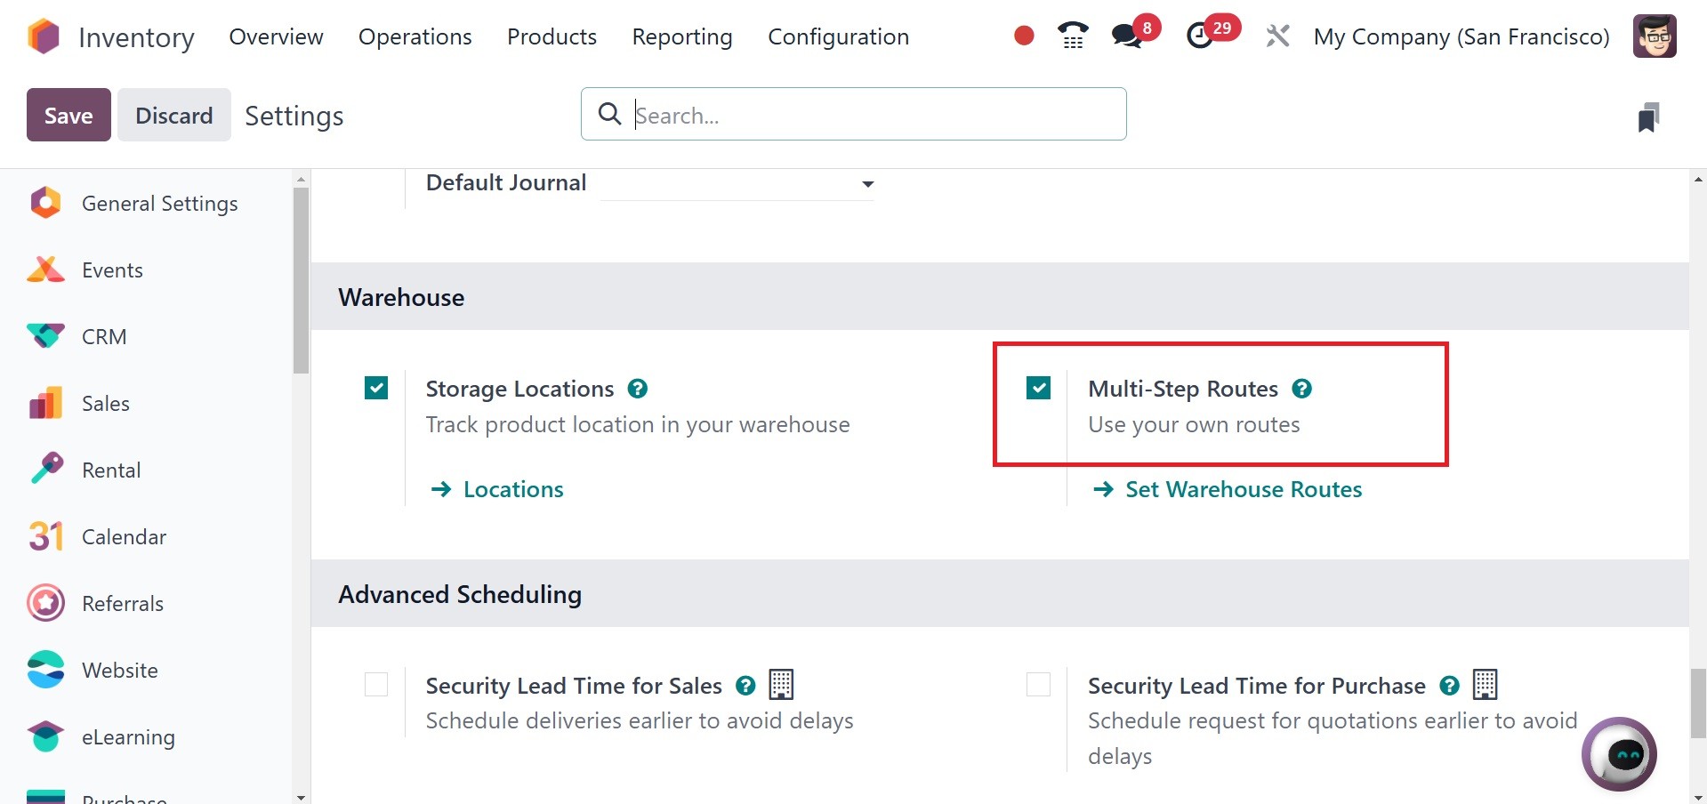Enable Security Lead Time for Sales
This screenshot has height=804, width=1707.
point(376,684)
